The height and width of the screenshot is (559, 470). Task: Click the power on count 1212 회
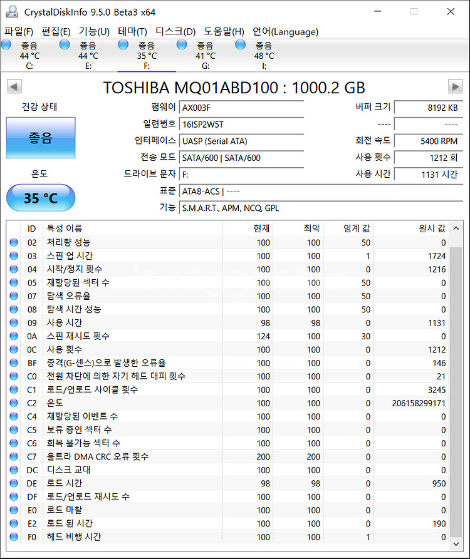coord(429,158)
